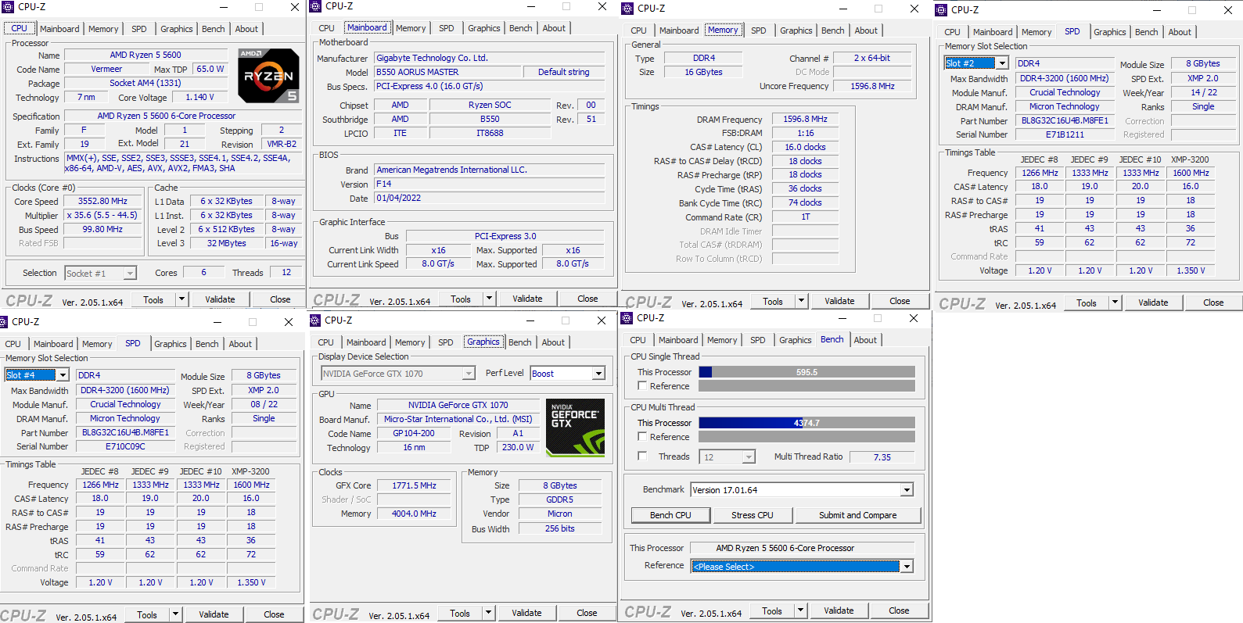Click the serial number E71B1211 value
Viewport: 1243px width, 623px height.
point(1065,134)
